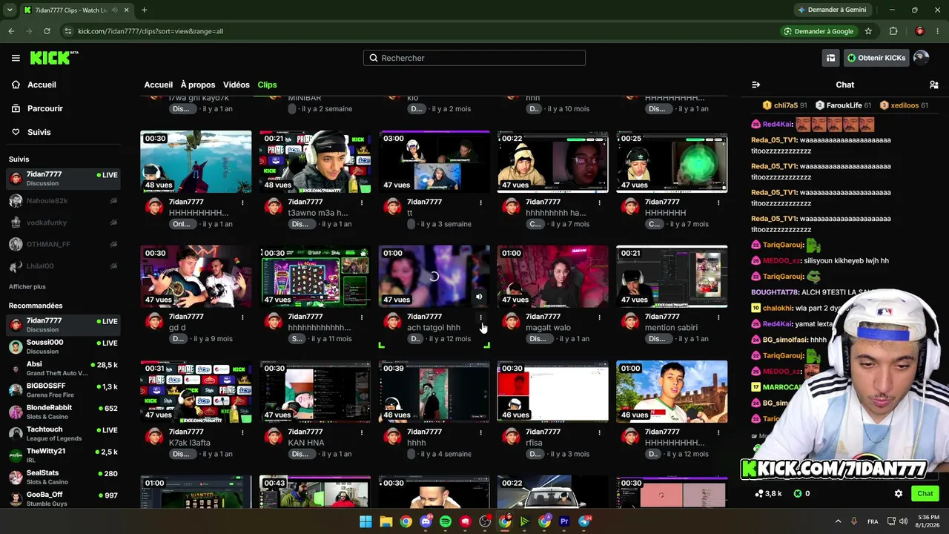Bookmark this page with the star icon

[x=868, y=31]
